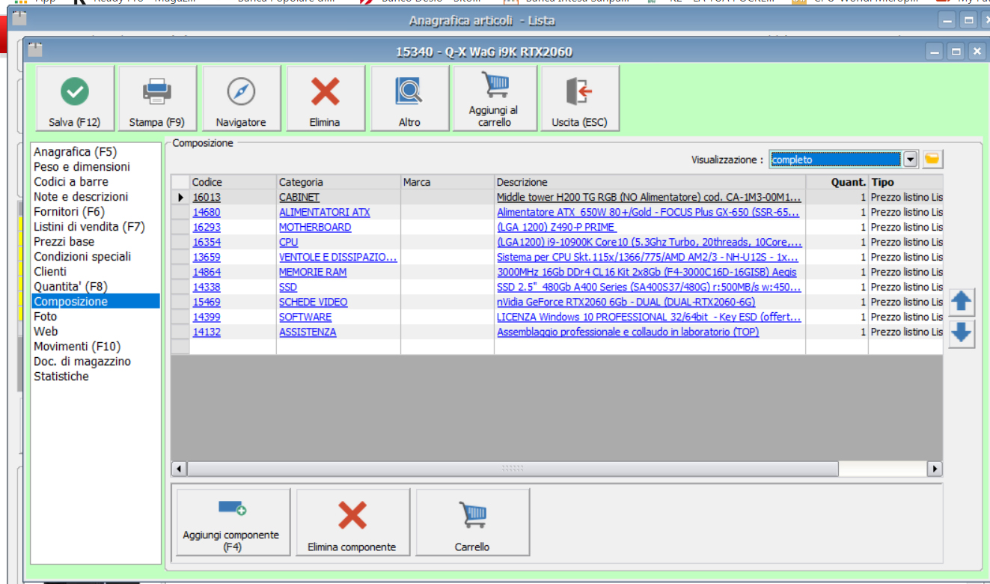Open article code link 16013
The image size is (990, 584).
coord(207,198)
